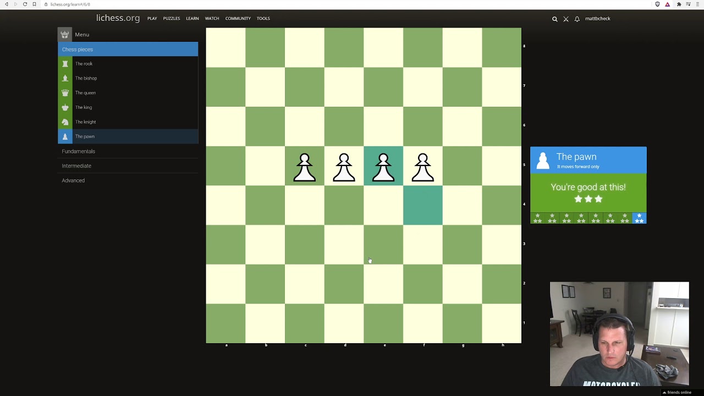Viewport: 704px width, 396px height.
Task: Click the knight icon beside The knight
Action: pyautogui.click(x=65, y=122)
